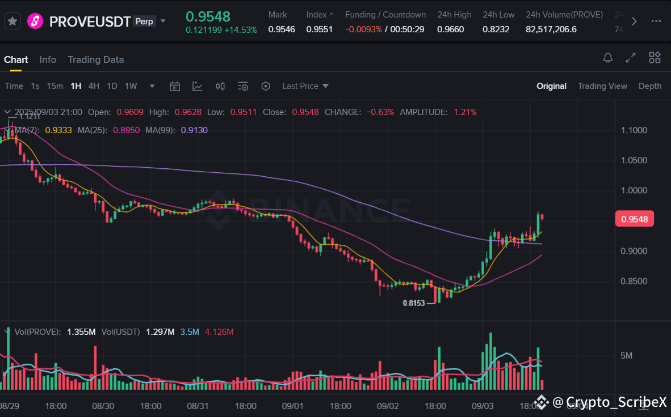The height and width of the screenshot is (417, 671).
Task: Select the 4H time interval
Action: tap(94, 86)
